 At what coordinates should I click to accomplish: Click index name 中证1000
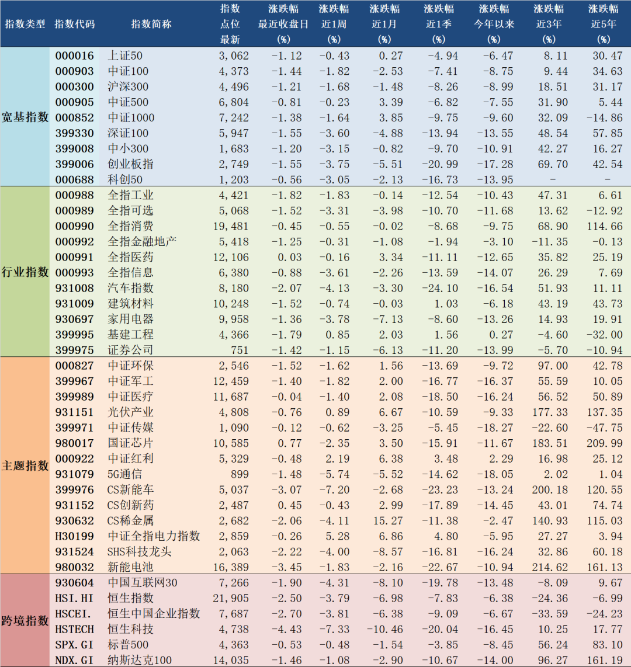(x=131, y=118)
